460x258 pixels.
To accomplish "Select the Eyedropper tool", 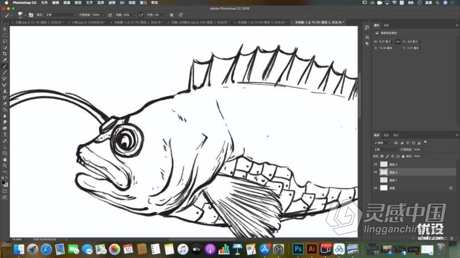I will [5, 60].
